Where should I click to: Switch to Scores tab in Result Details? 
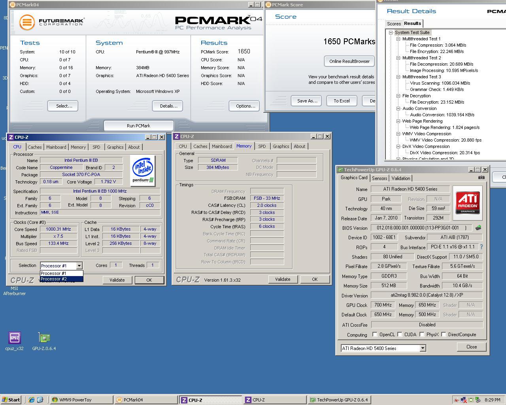click(394, 24)
